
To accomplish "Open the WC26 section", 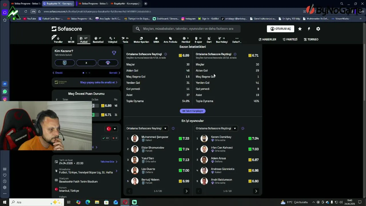I will pos(71,40).
